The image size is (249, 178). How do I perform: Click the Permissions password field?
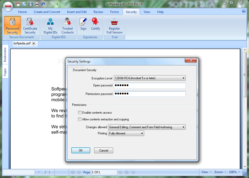[x=150, y=94]
